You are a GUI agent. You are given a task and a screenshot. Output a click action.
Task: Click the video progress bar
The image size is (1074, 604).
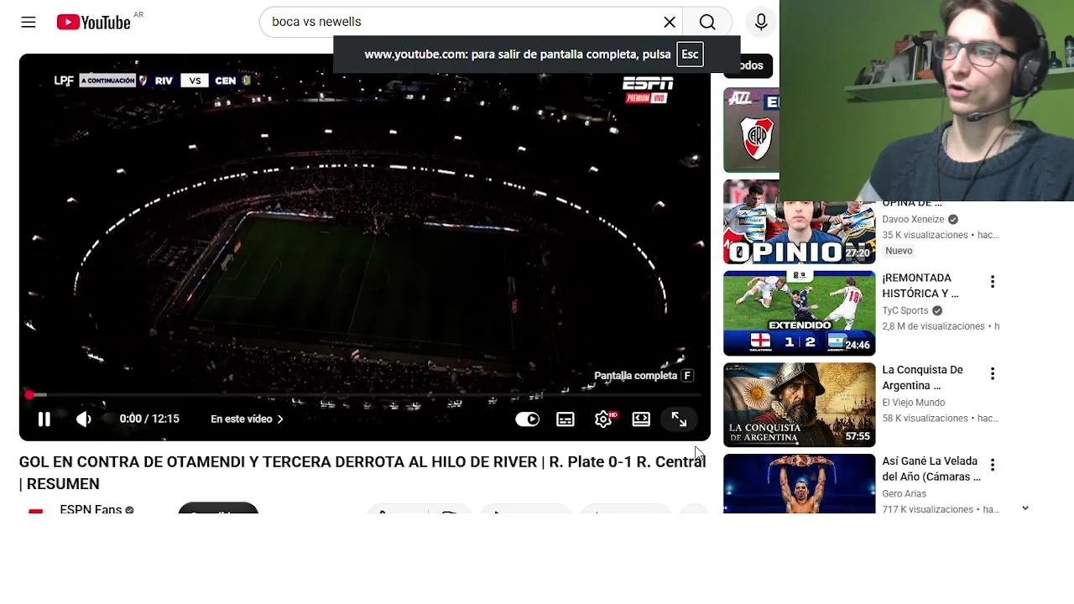364,395
